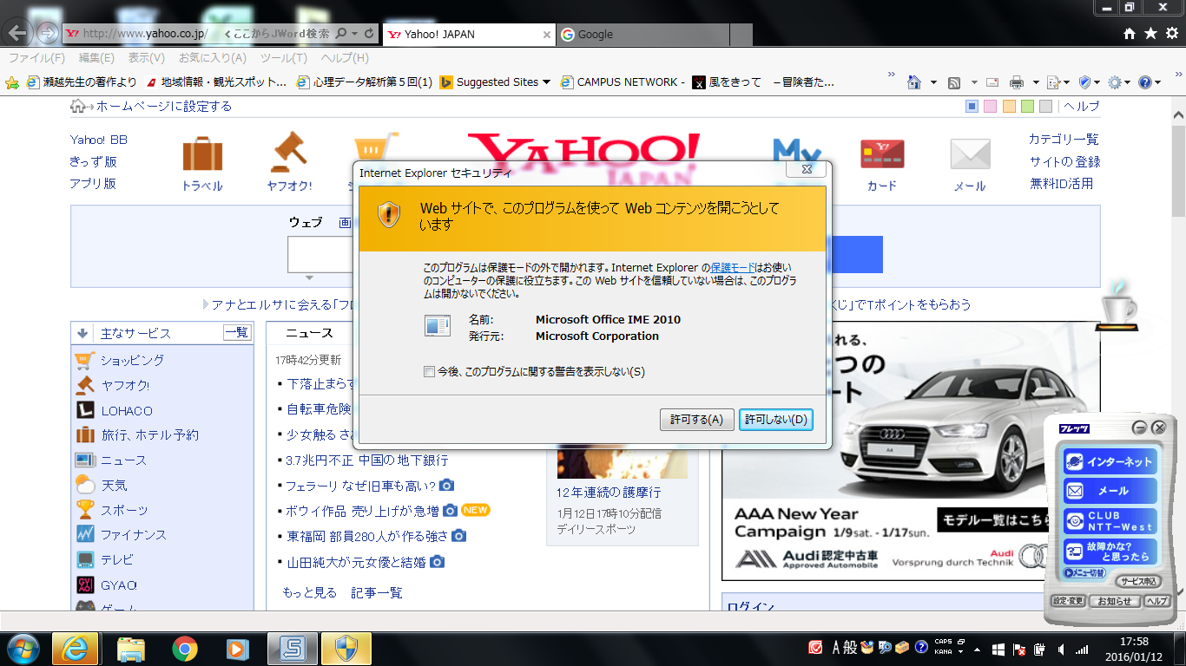Click 故障かな?と思ったら in the フレッツ gadget
This screenshot has width=1186, height=666.
click(x=1110, y=551)
